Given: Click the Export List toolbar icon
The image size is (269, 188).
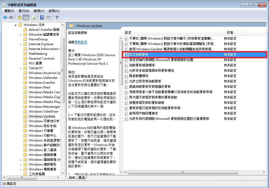Looking at the screenshot, I should (x=34, y=18).
